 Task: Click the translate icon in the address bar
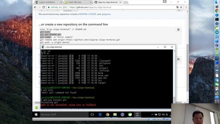click(177, 7)
